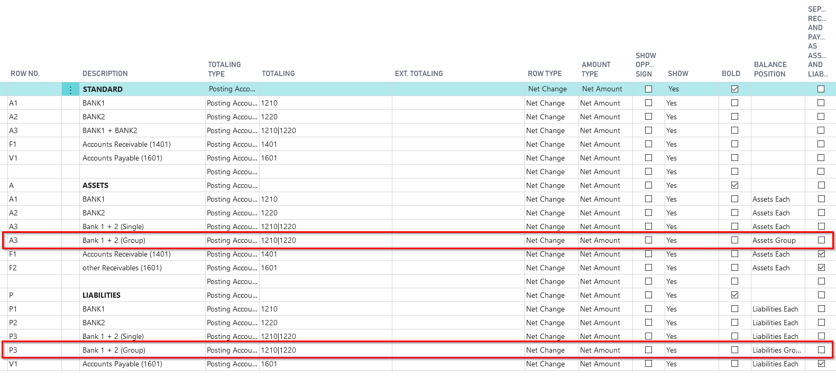Select the Show value Yes in STANDARD row

[674, 89]
